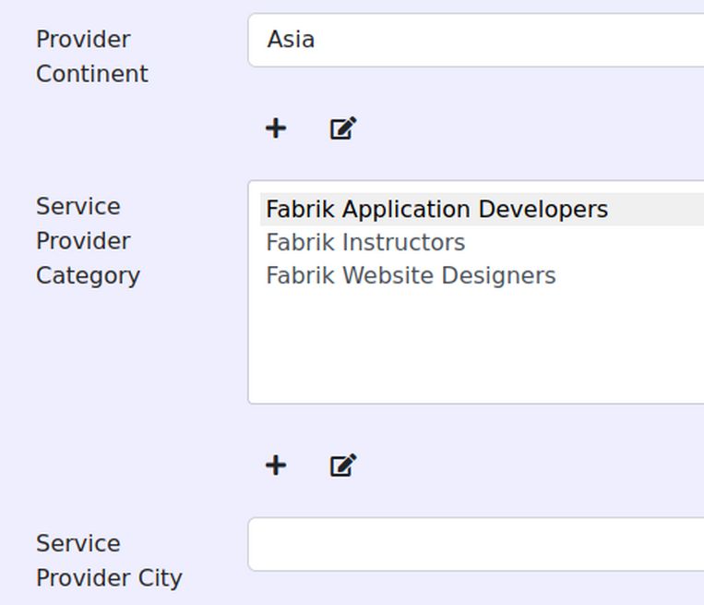Image resolution: width=704 pixels, height=605 pixels.
Task: Click the word Asia in the continent field
Action: (291, 40)
